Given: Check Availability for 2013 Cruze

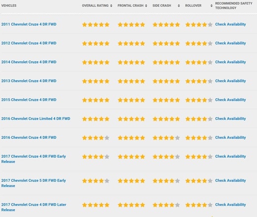Looking at the screenshot, I should tap(230, 81).
